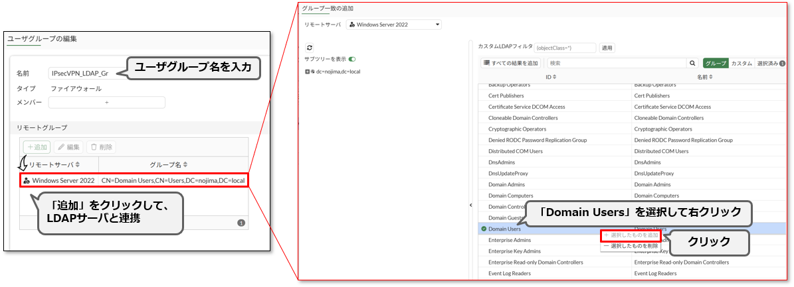794x287 pixels.
Task: Click the plus in the メンバー field
Action: pos(106,103)
